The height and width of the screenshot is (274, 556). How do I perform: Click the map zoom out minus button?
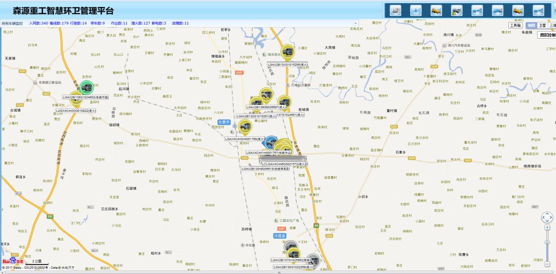[x=547, y=264]
